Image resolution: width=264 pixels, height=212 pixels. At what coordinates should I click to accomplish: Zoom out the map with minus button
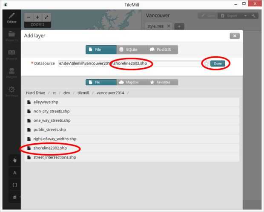click(29, 17)
